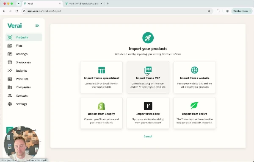The image size is (254, 162).
Task: Close the first Verai tab
Action: click(60, 3)
